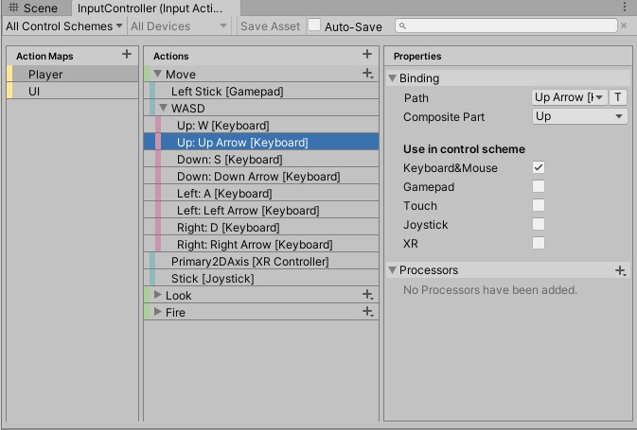The height and width of the screenshot is (430, 637).
Task: Select the InputController tab
Action: click(155, 8)
